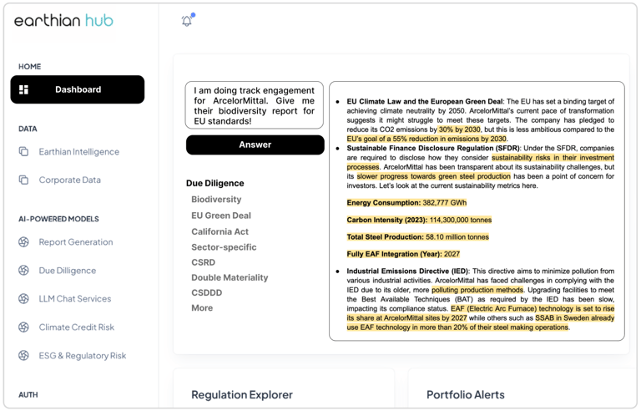Screen dimensions: 641x411
Task: Click the ESG & Regulatory Risk icon
Action: [23, 355]
